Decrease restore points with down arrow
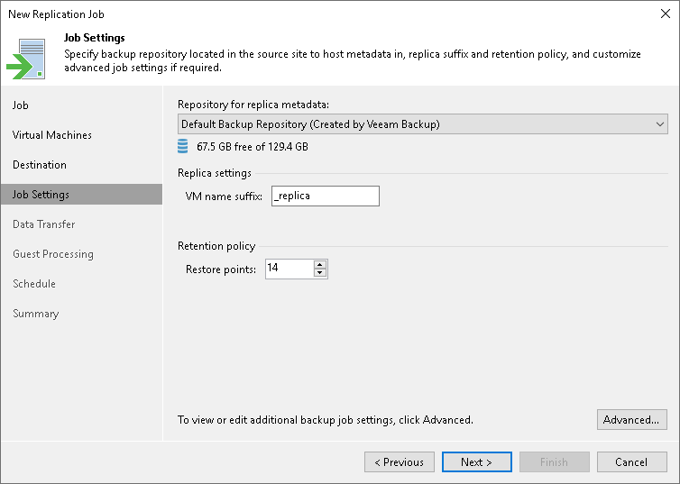 320,273
